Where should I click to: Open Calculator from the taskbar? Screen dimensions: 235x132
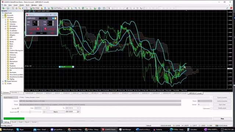coord(192,129)
